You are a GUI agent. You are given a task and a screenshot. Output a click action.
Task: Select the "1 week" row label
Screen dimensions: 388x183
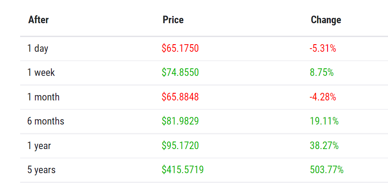tap(41, 73)
